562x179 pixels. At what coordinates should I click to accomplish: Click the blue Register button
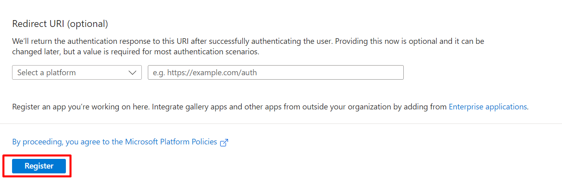[x=39, y=166]
